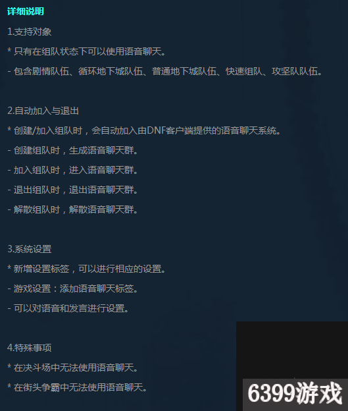
Task: Click the line about 组队状态下可以使用语音聊天
Action: tap(87, 51)
